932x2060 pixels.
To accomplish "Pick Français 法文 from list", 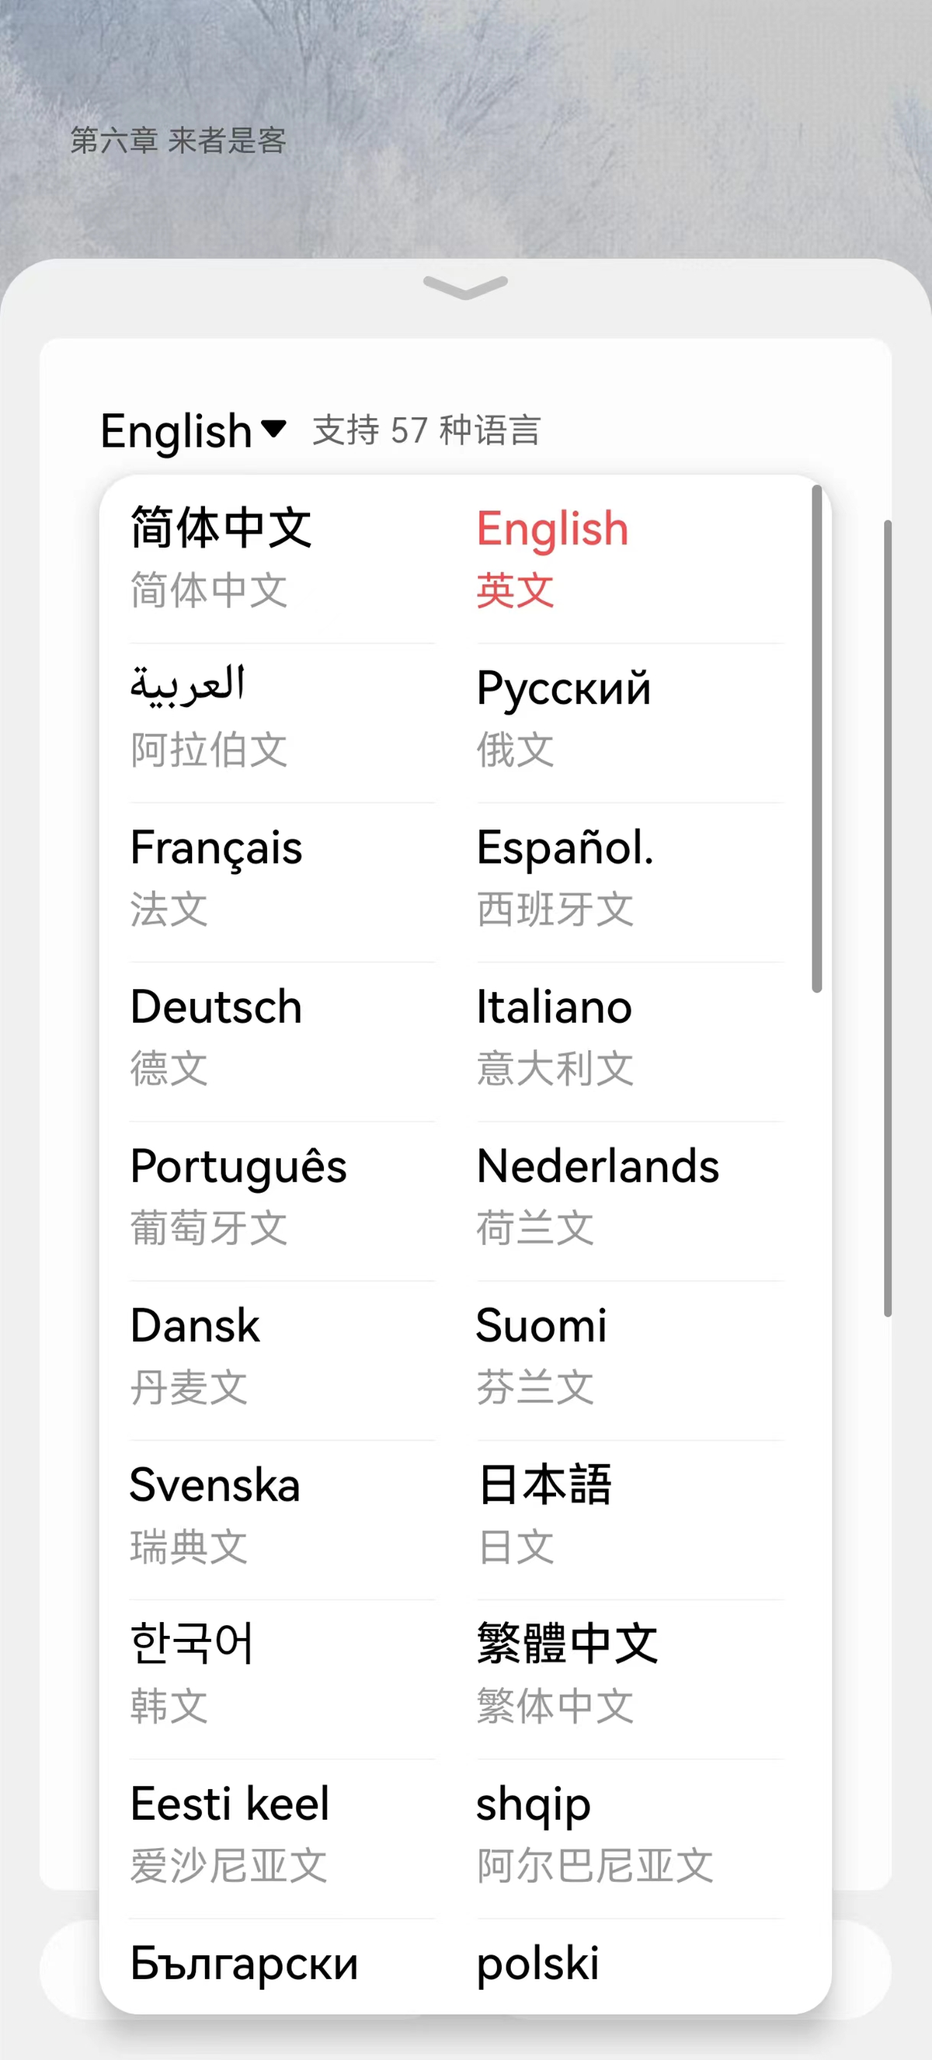I will pos(282,877).
